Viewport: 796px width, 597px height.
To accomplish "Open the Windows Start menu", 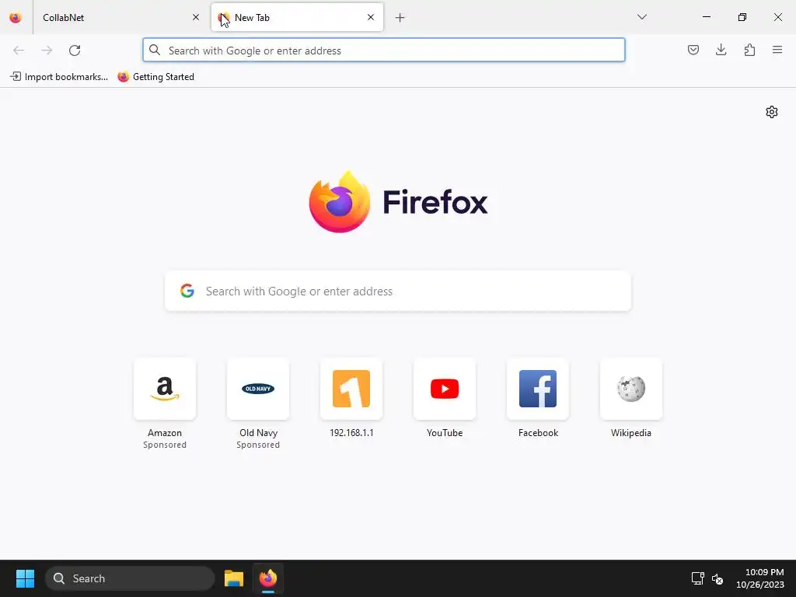I will (x=25, y=578).
